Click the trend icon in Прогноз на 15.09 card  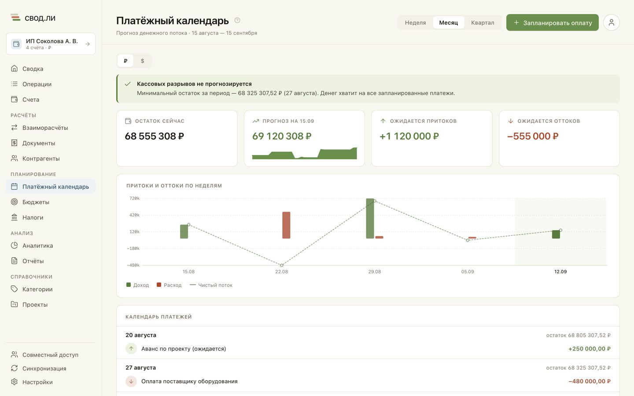coord(256,121)
